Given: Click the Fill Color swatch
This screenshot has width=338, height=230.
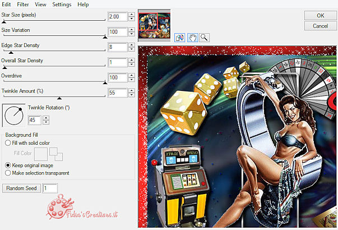Looking at the screenshot, I should 41,154.
